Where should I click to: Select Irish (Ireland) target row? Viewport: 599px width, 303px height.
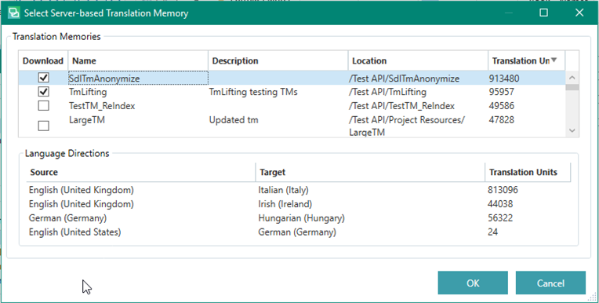285,204
